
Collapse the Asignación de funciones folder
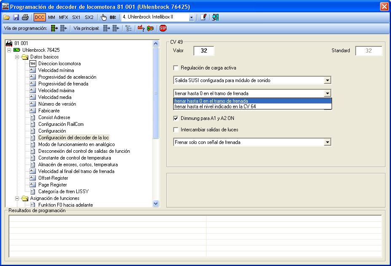pyautogui.click(x=17, y=198)
